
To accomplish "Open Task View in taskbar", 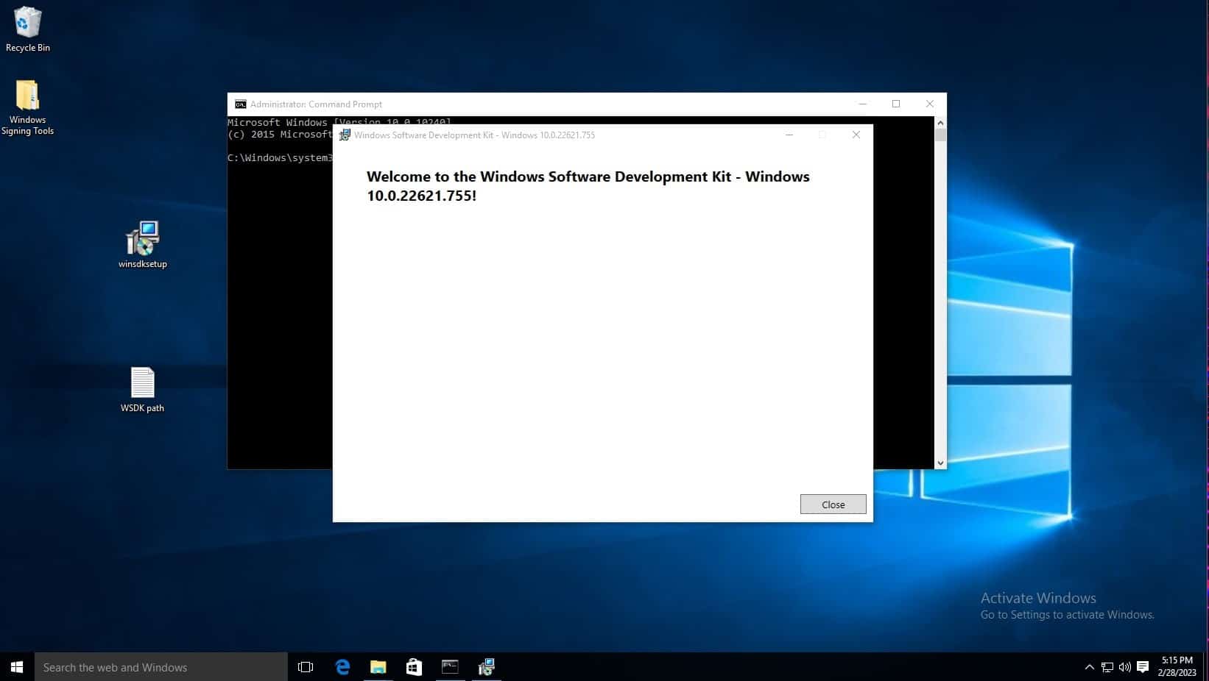I will point(306,667).
